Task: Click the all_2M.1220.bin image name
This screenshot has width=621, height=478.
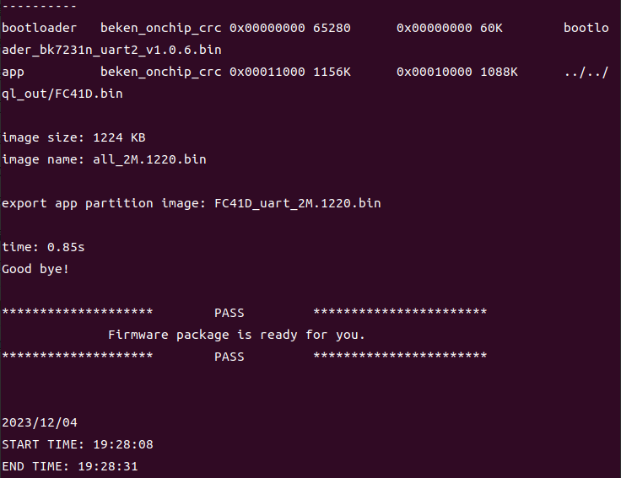Action: [x=149, y=159]
